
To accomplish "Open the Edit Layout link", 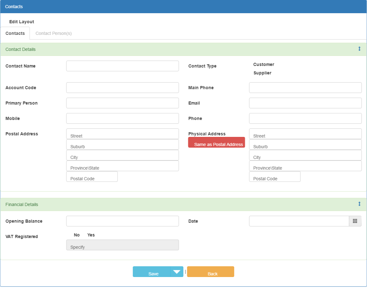I will pos(22,22).
